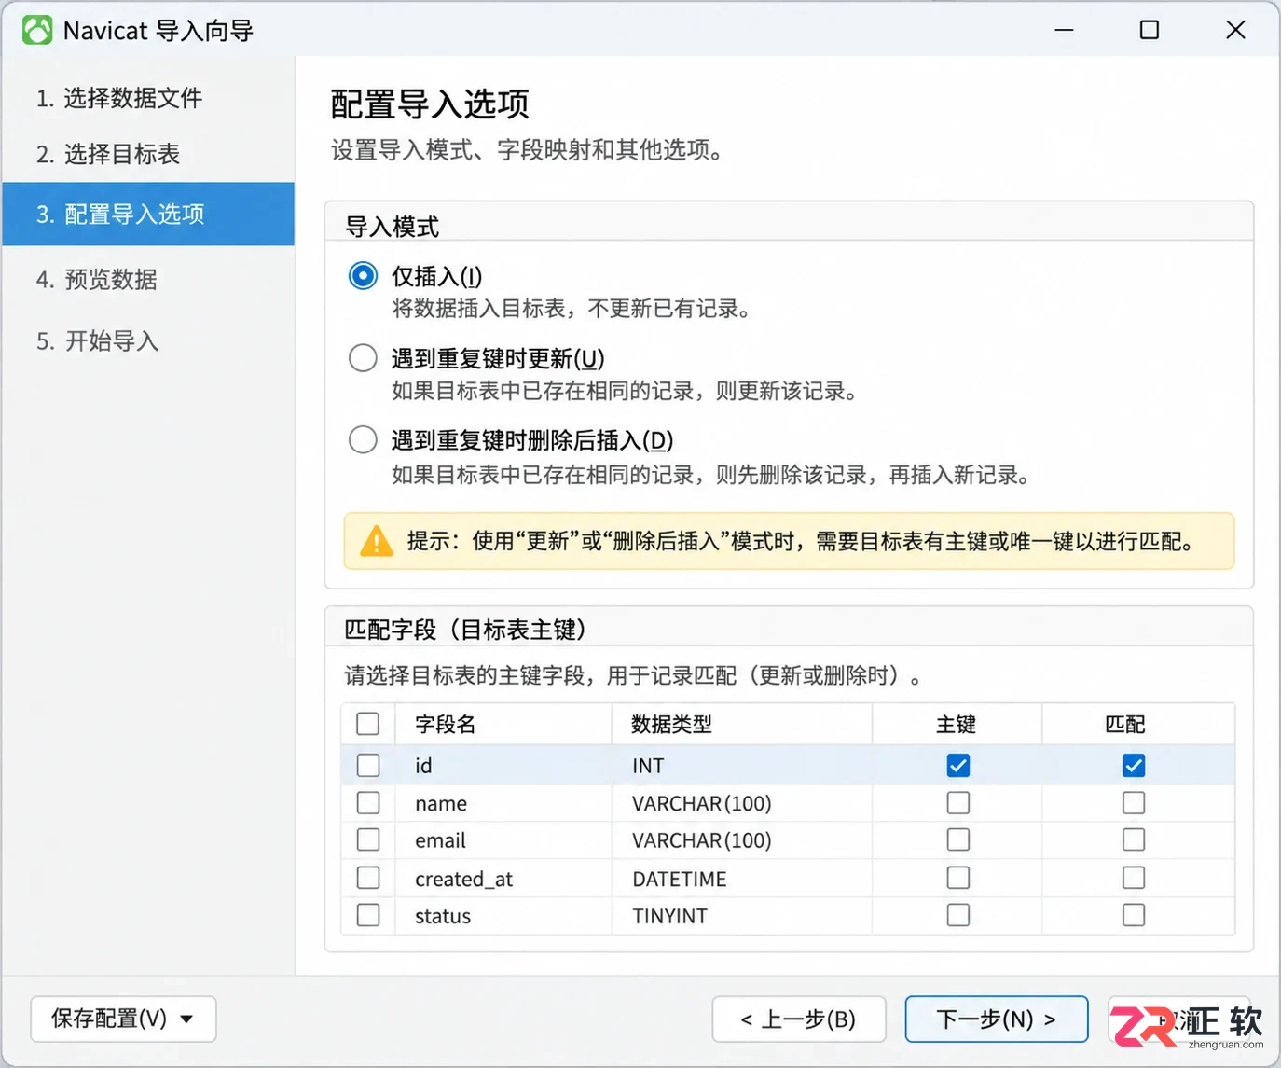Enable 匹配 checkbox for status row
This screenshot has width=1281, height=1068.
(x=1134, y=915)
